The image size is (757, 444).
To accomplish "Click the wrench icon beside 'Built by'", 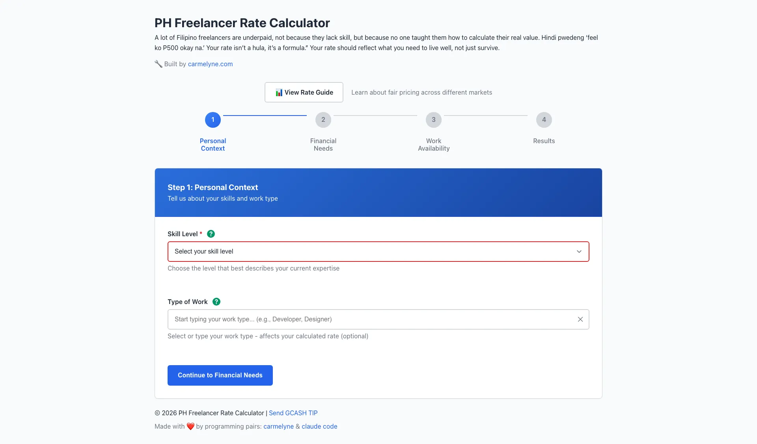I will point(158,64).
